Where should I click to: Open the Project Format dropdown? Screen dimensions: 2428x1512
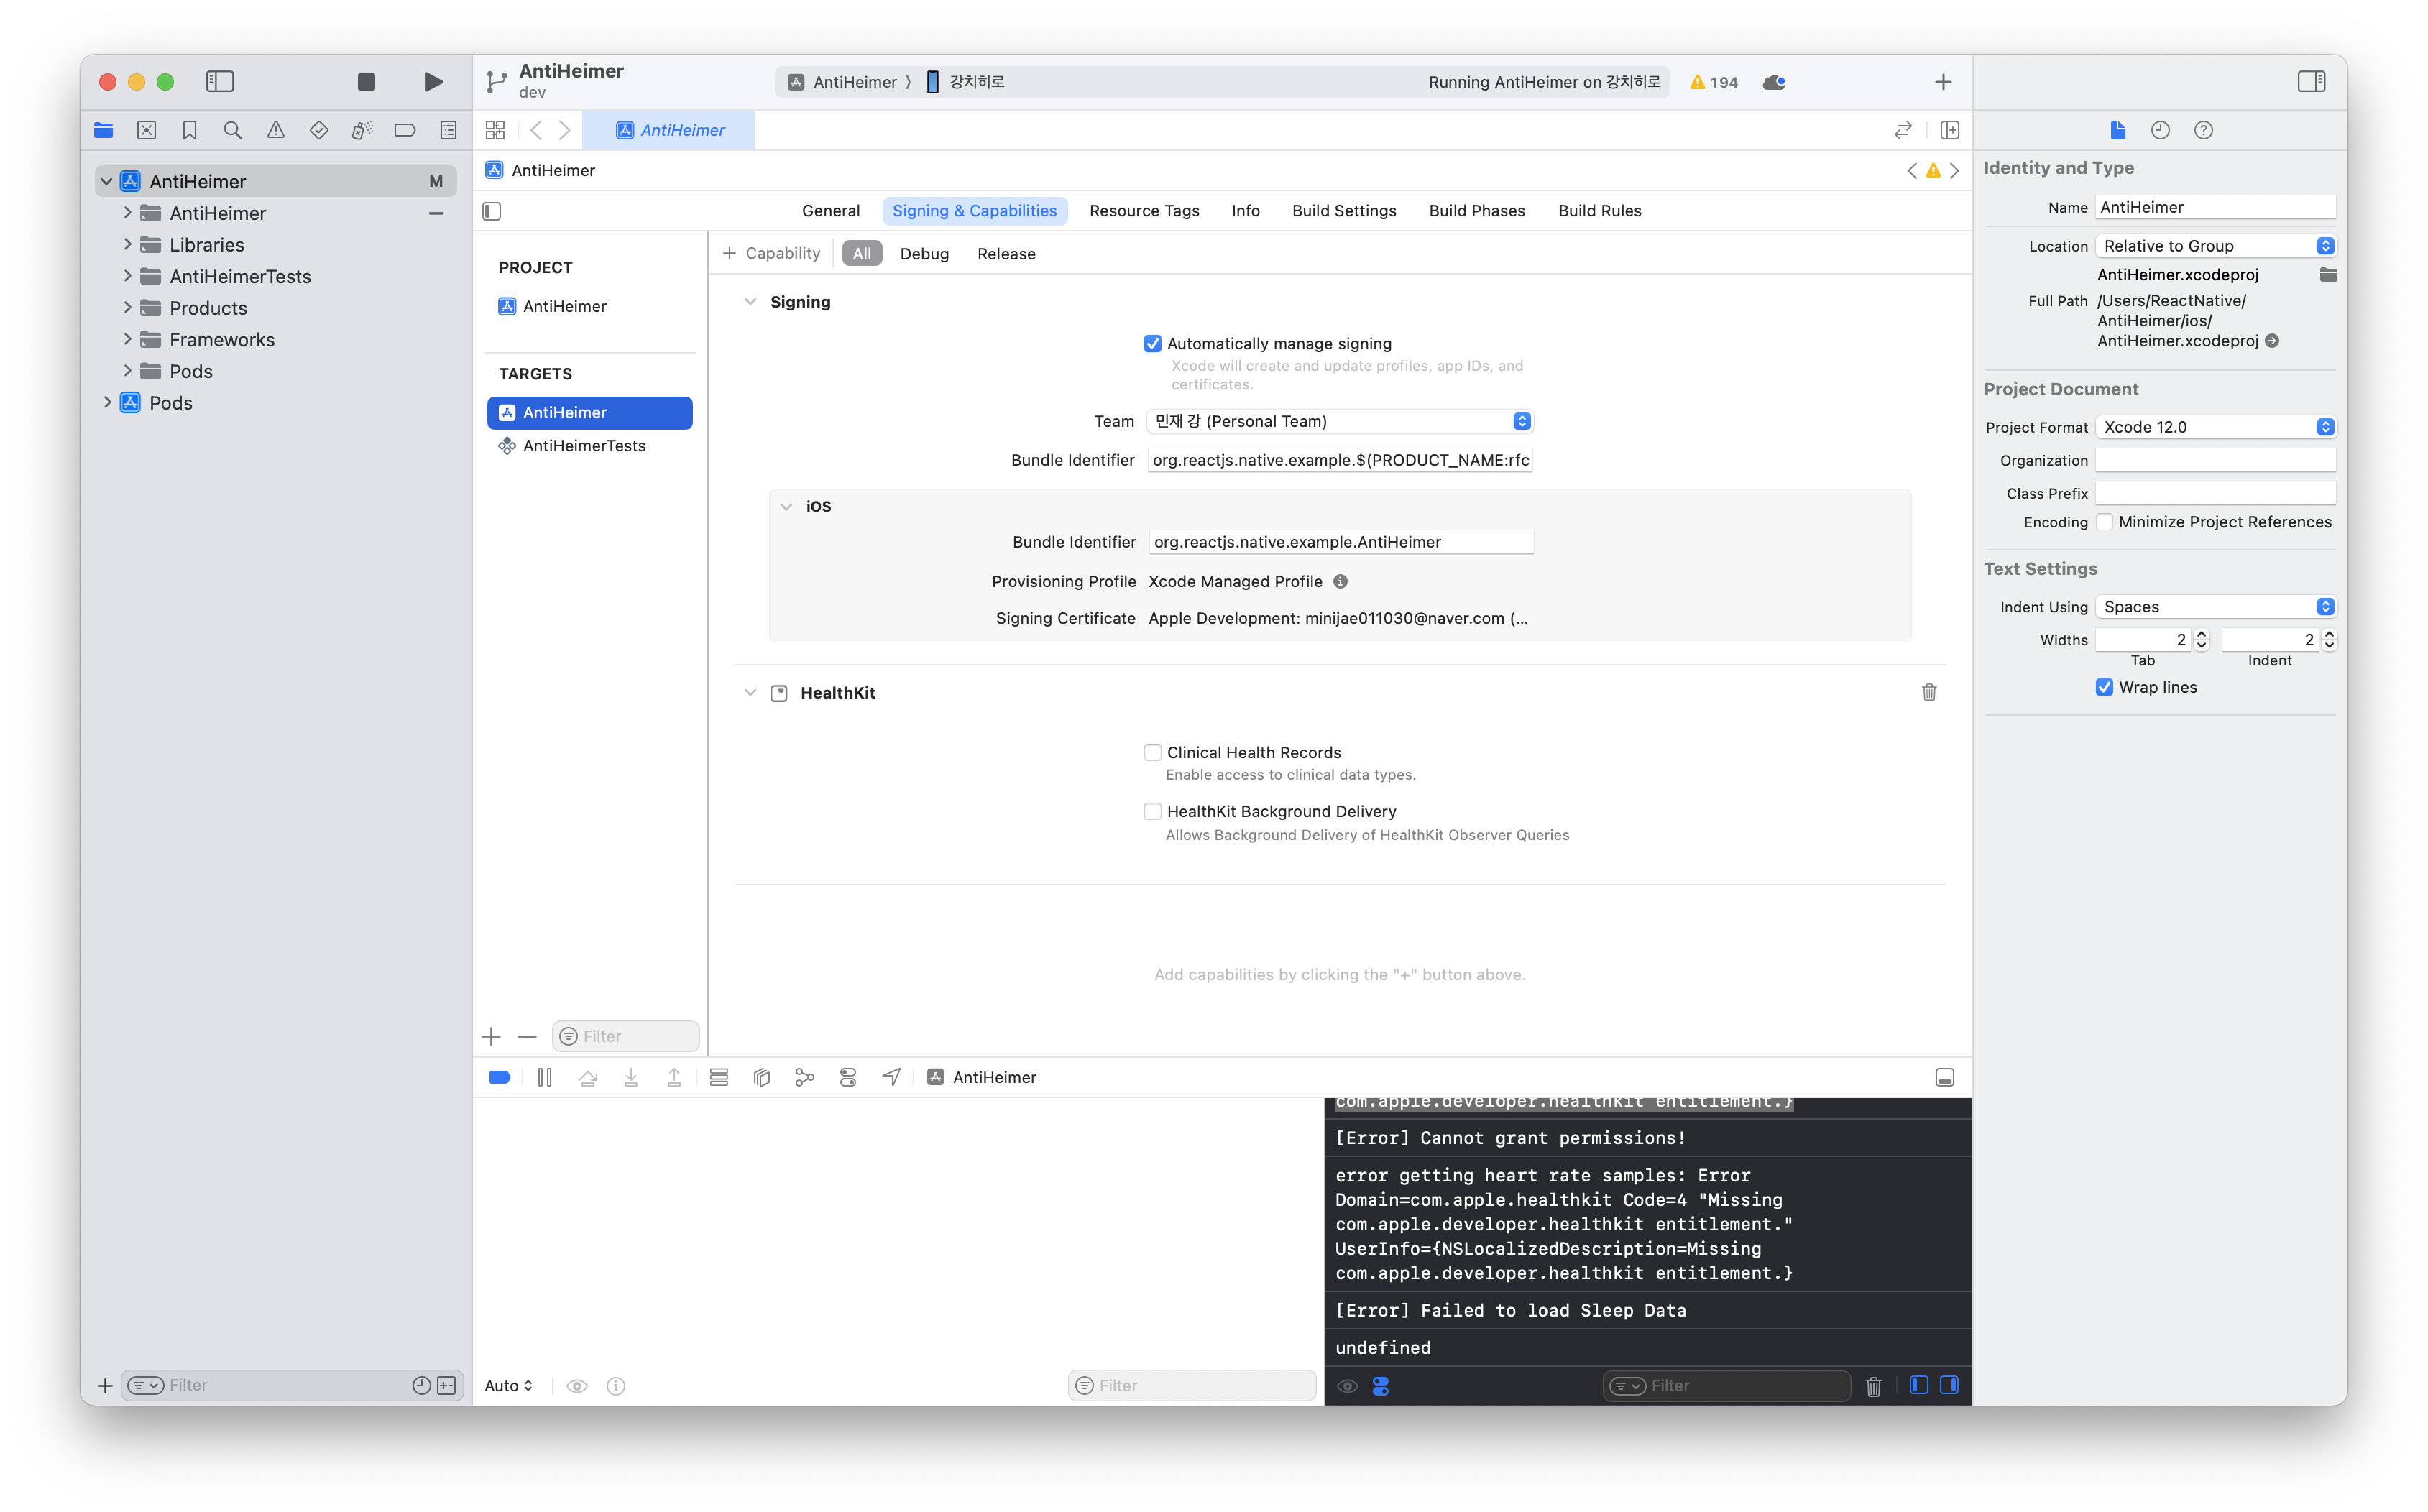tap(2215, 427)
